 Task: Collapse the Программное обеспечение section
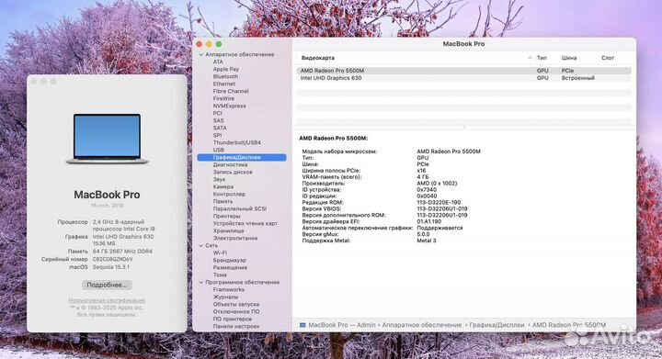pos(201,282)
